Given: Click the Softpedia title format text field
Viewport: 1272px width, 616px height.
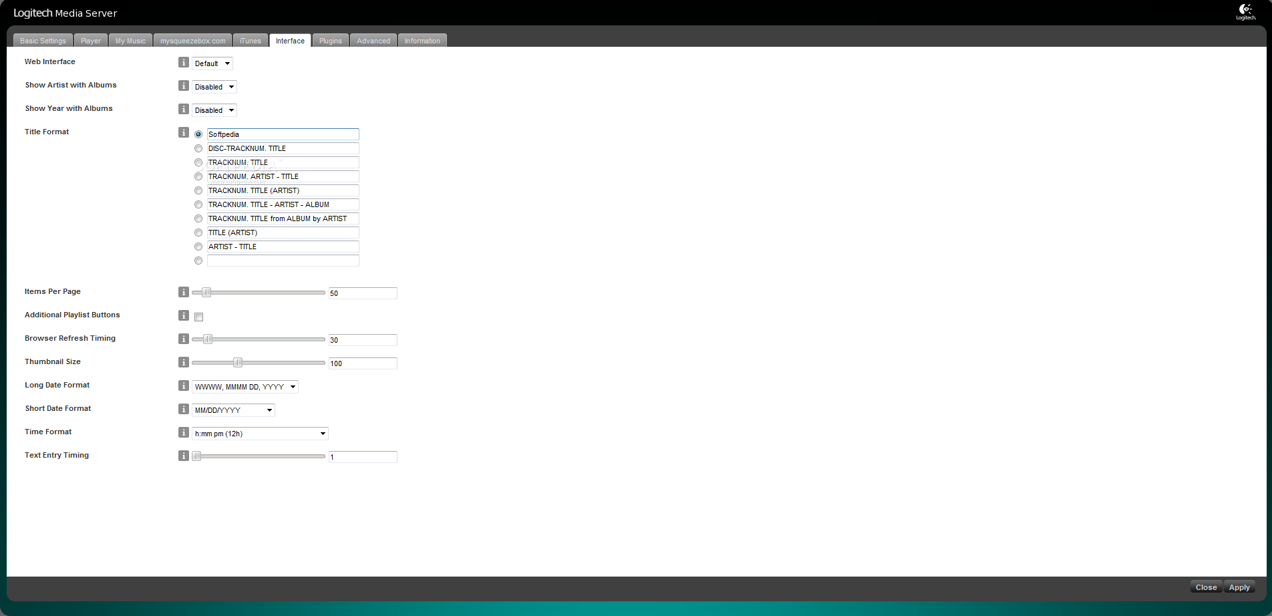Looking at the screenshot, I should pyautogui.click(x=283, y=134).
